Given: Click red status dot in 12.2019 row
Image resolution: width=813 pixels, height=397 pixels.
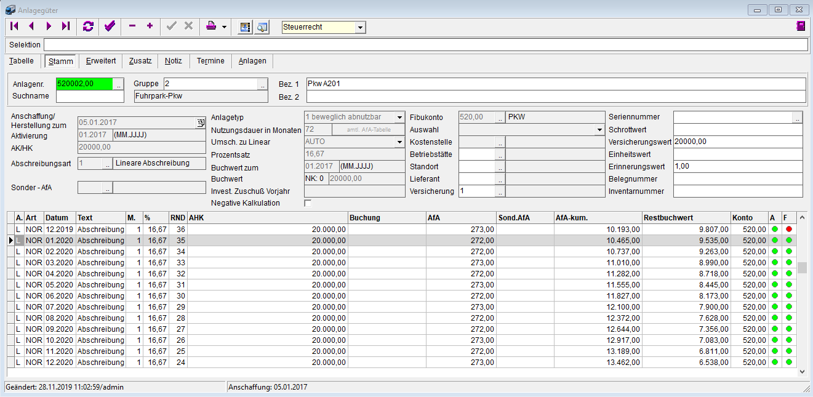Looking at the screenshot, I should [788, 229].
